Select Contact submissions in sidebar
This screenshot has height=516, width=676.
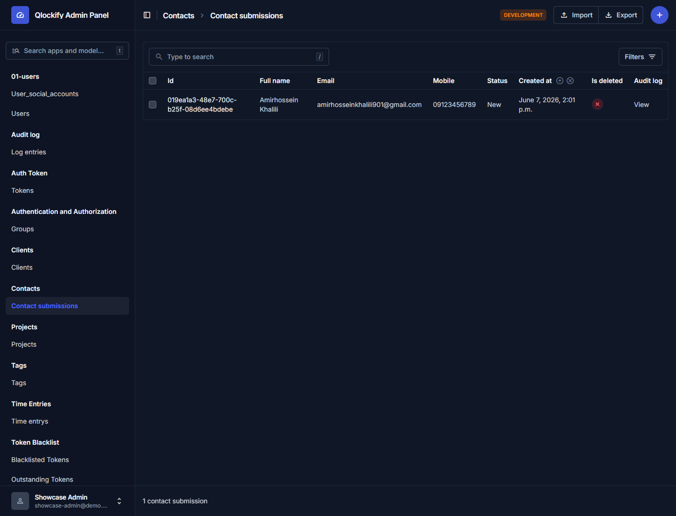(x=67, y=306)
